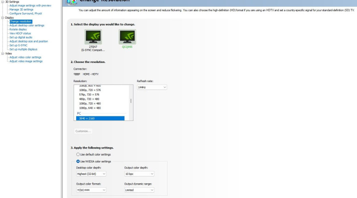Select resolution 480p, 720 × 480
357x198 pixels.
point(89,99)
